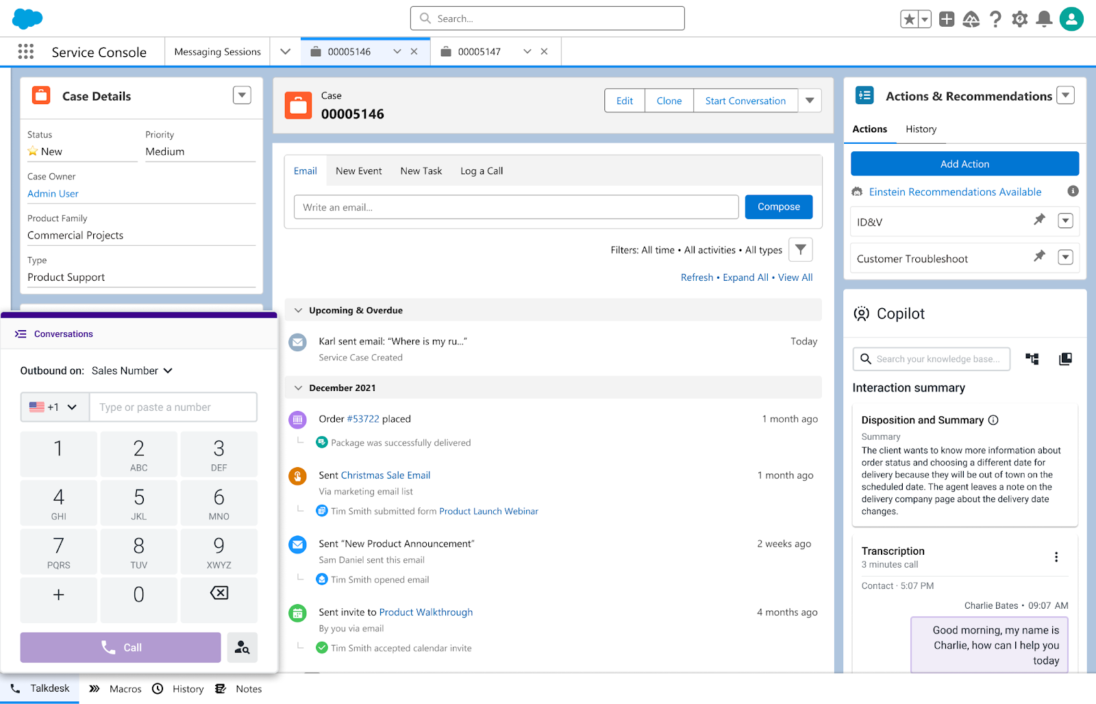Close the 00005146 case tab
The width and height of the screenshot is (1096, 704).
pyautogui.click(x=414, y=51)
